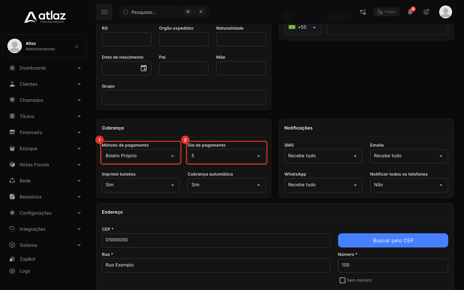Click the Relatórios document icon

[12, 197]
